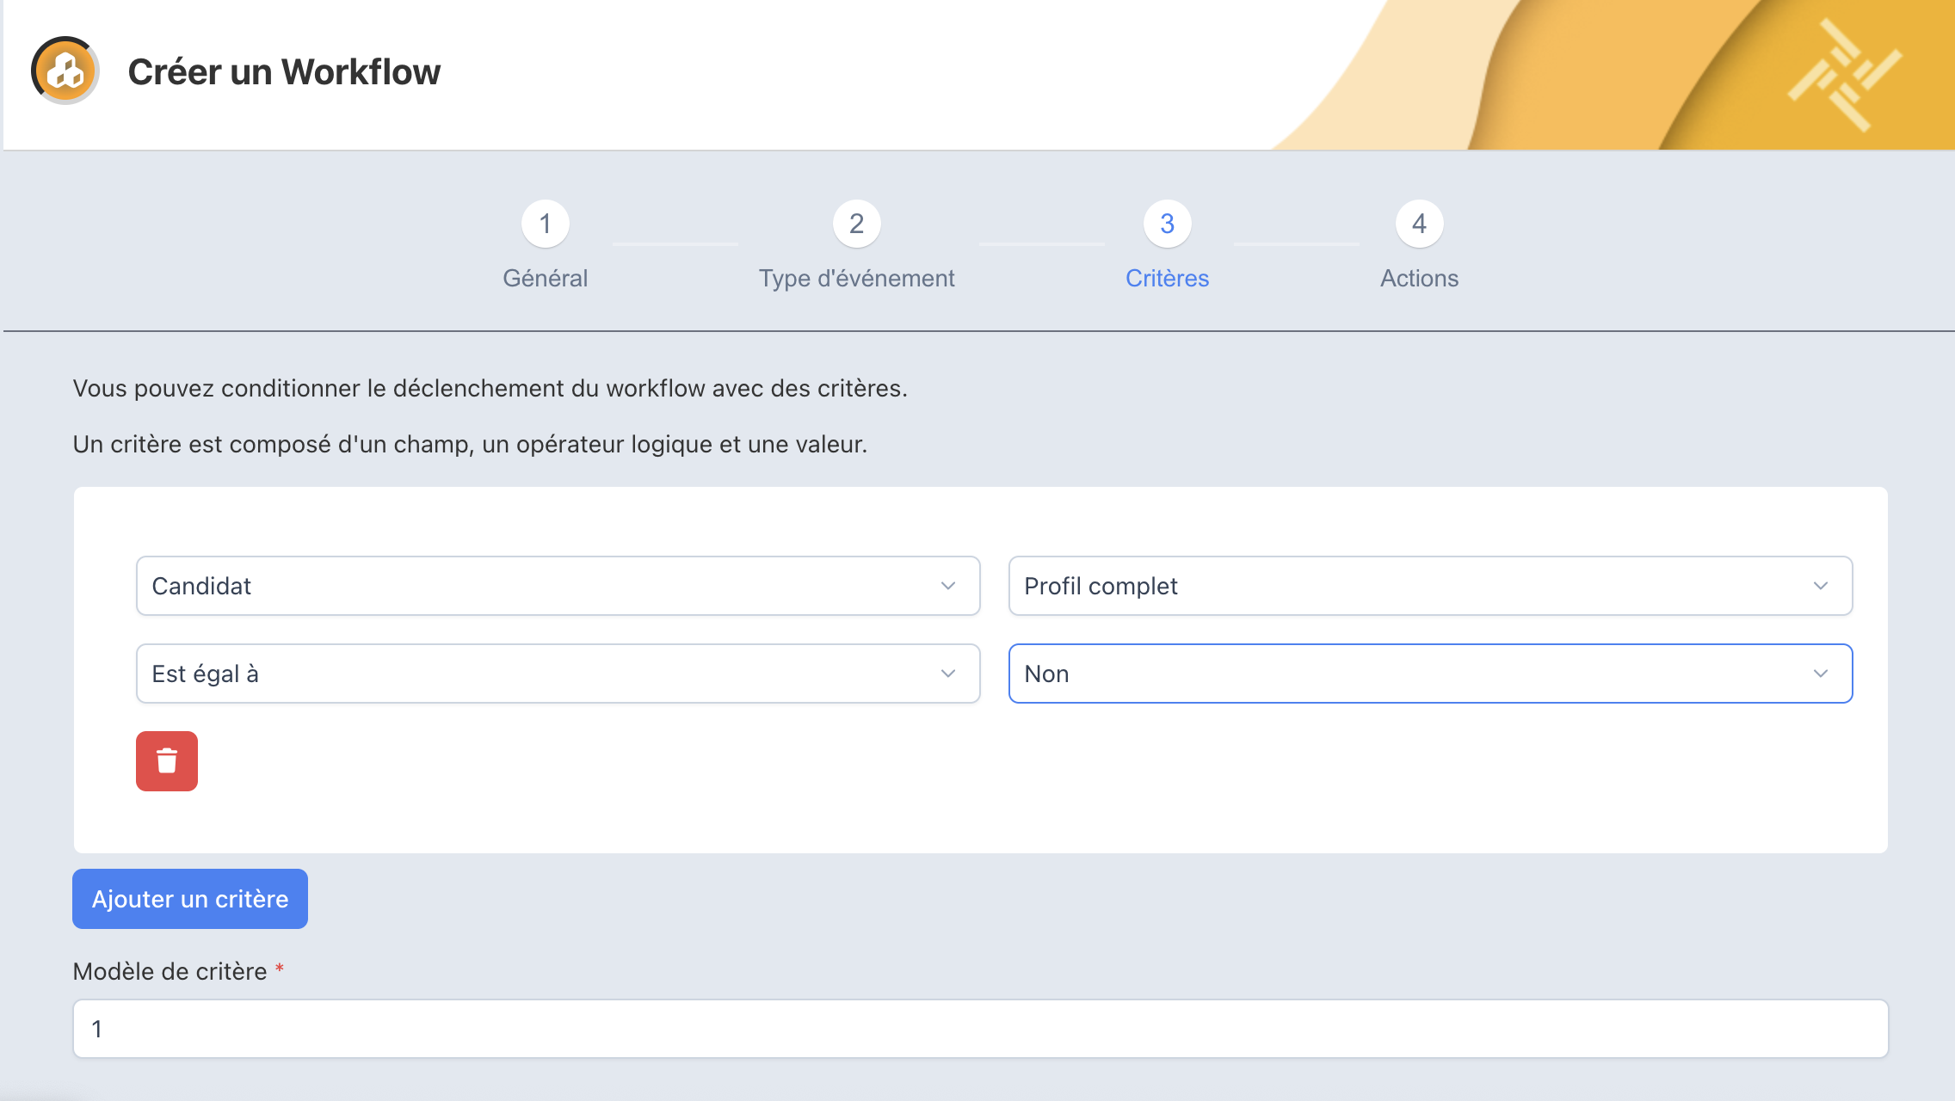Click Ajouter un critère button
Viewport: 1955px width, 1101px height.
190,899
